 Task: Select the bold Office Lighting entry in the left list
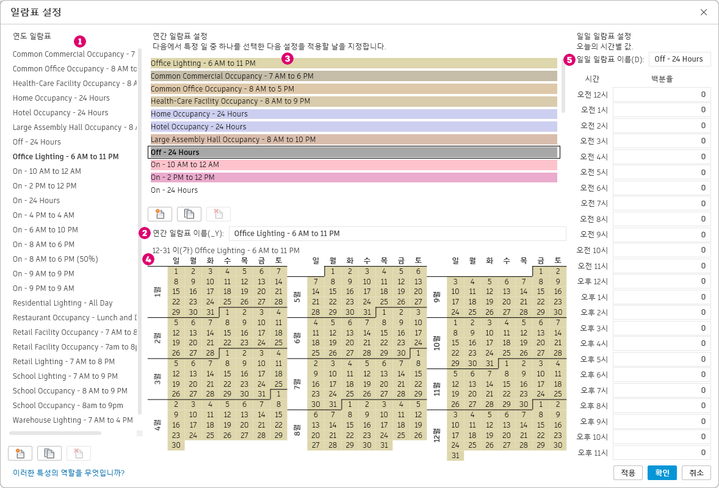click(65, 157)
